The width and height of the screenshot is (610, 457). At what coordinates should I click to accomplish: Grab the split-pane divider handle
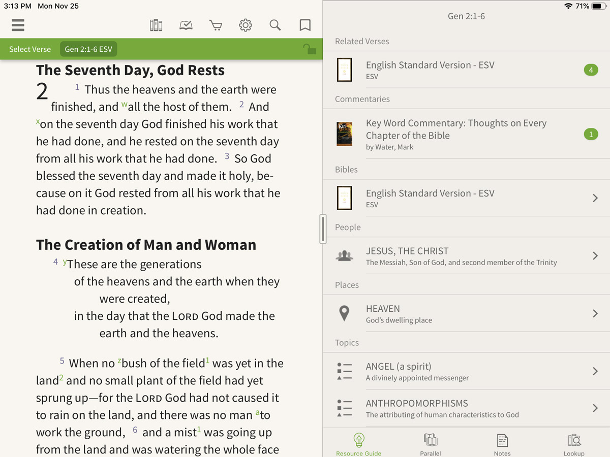point(323,228)
